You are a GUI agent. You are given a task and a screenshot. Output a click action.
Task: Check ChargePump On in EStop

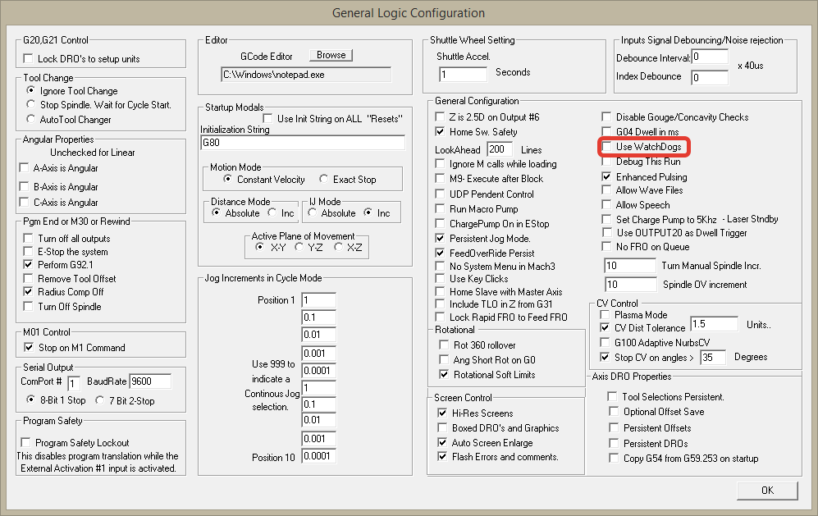(x=440, y=223)
